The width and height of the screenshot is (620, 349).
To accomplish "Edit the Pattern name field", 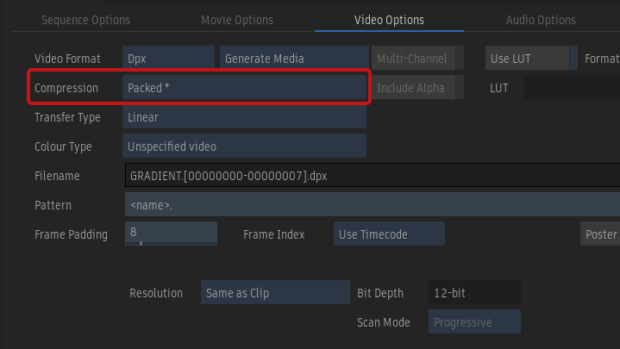I will 371,205.
